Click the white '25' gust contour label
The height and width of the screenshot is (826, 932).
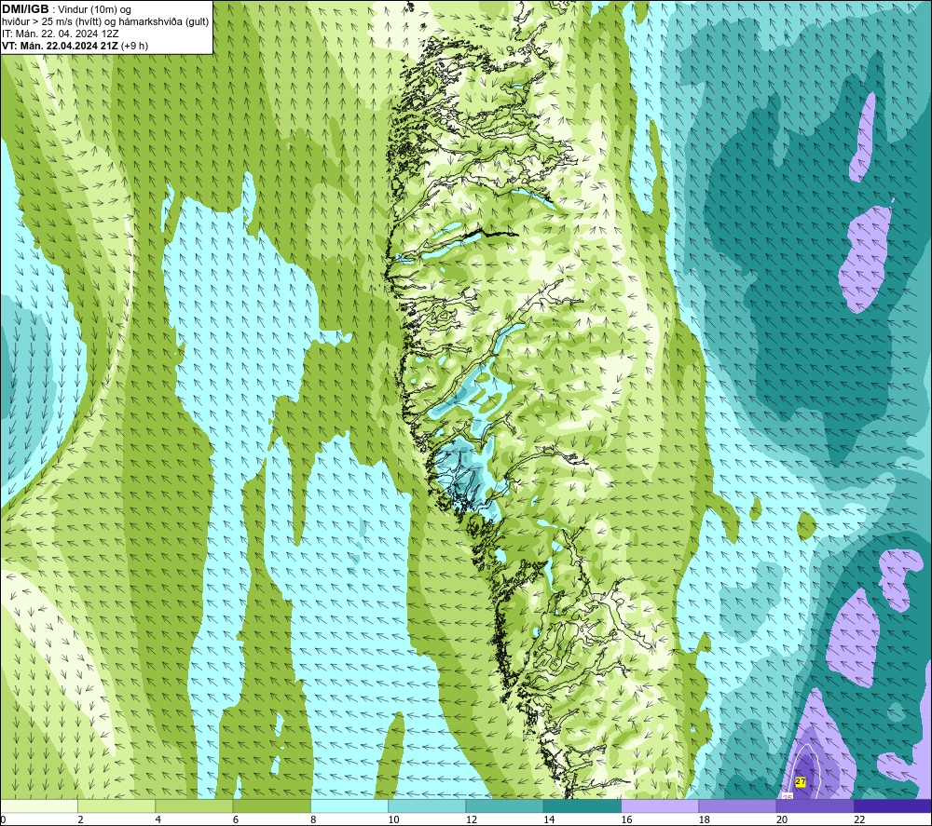click(x=788, y=797)
